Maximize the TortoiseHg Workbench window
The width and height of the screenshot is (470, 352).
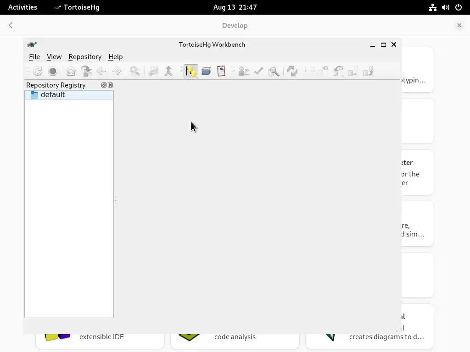coord(383,44)
